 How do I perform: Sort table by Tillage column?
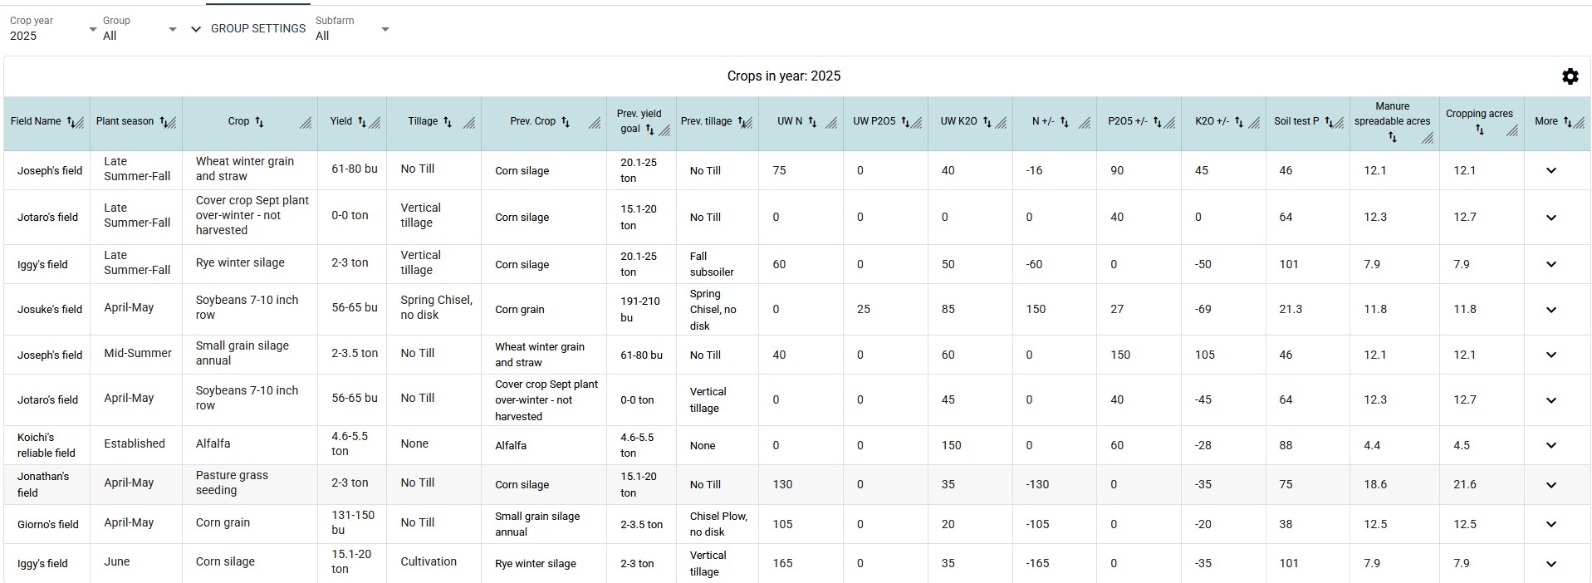(x=448, y=122)
